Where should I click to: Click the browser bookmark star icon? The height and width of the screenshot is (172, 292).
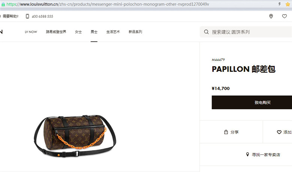point(288,4)
